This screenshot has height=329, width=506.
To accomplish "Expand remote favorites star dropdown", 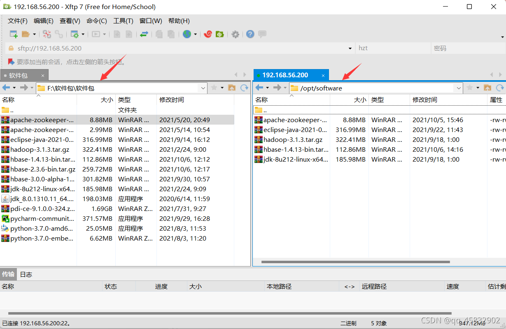I will pyautogui.click(x=478, y=88).
